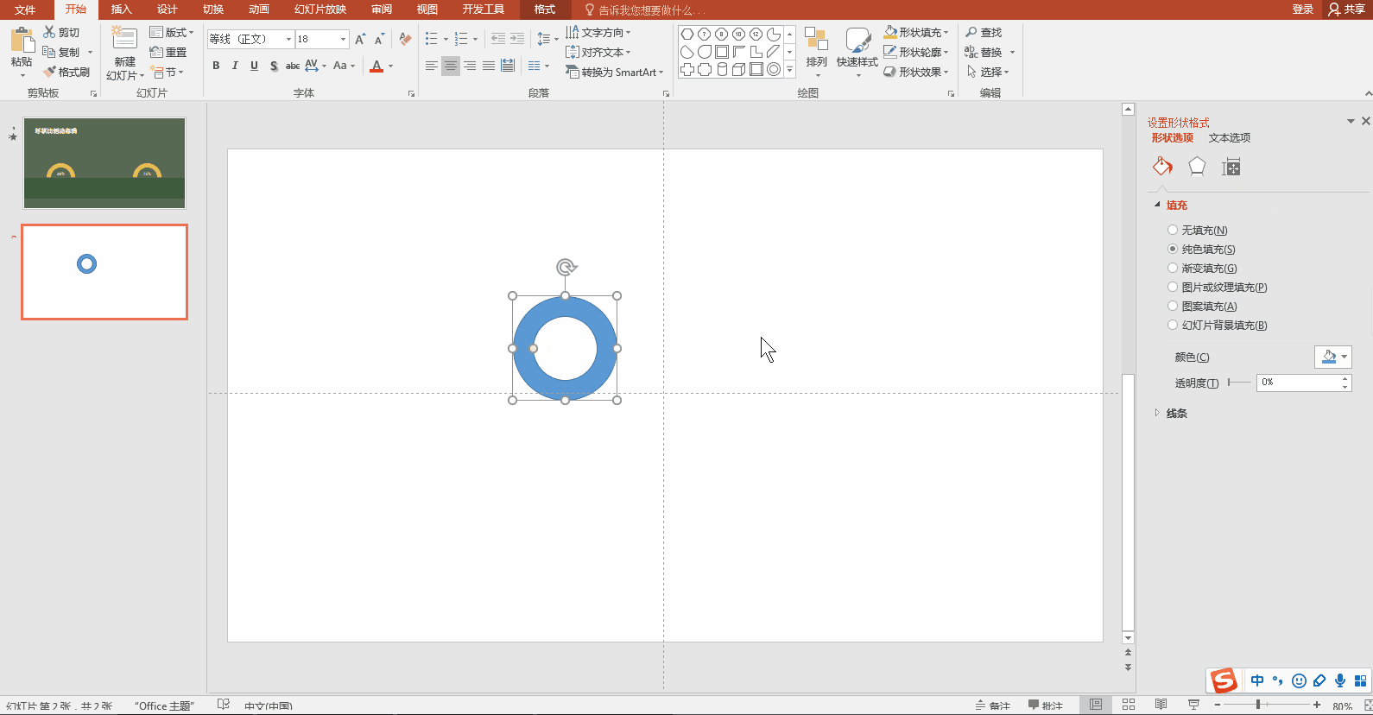This screenshot has height=715, width=1373.
Task: Switch to the Design (设计) tab
Action: 168,9
